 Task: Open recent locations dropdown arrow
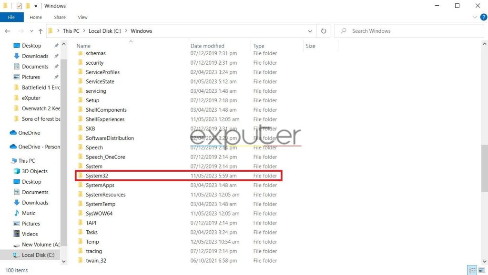point(30,31)
